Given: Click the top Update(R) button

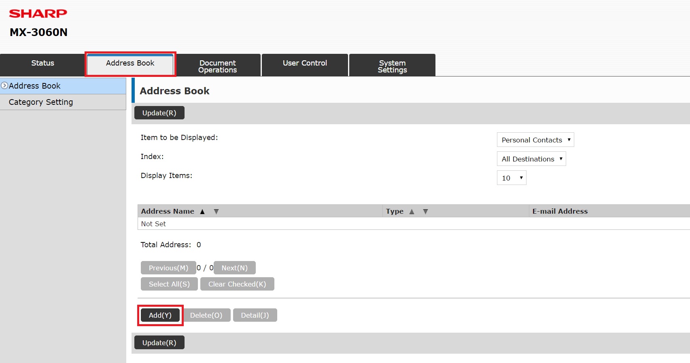Looking at the screenshot, I should point(159,113).
